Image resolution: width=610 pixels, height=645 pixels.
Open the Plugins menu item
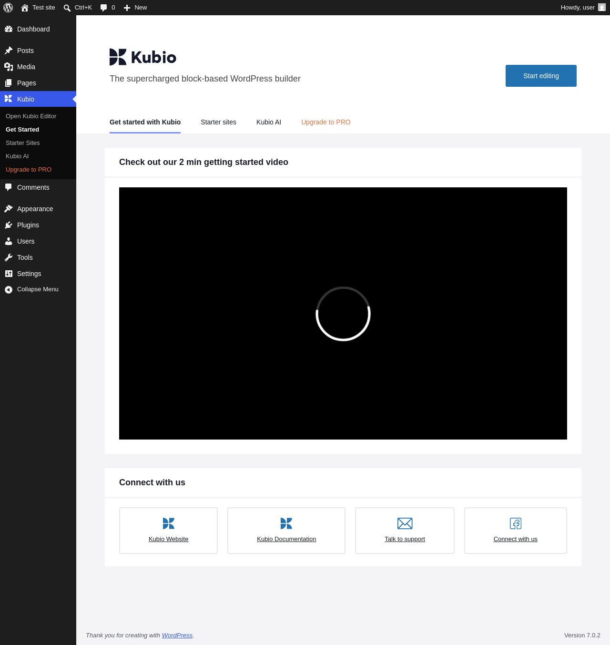pyautogui.click(x=38, y=225)
